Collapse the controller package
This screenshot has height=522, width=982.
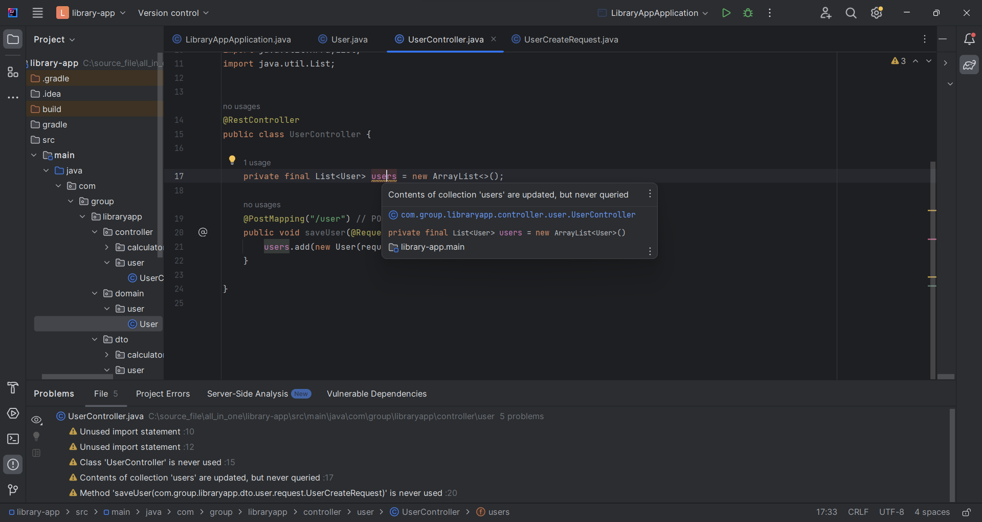pos(95,232)
